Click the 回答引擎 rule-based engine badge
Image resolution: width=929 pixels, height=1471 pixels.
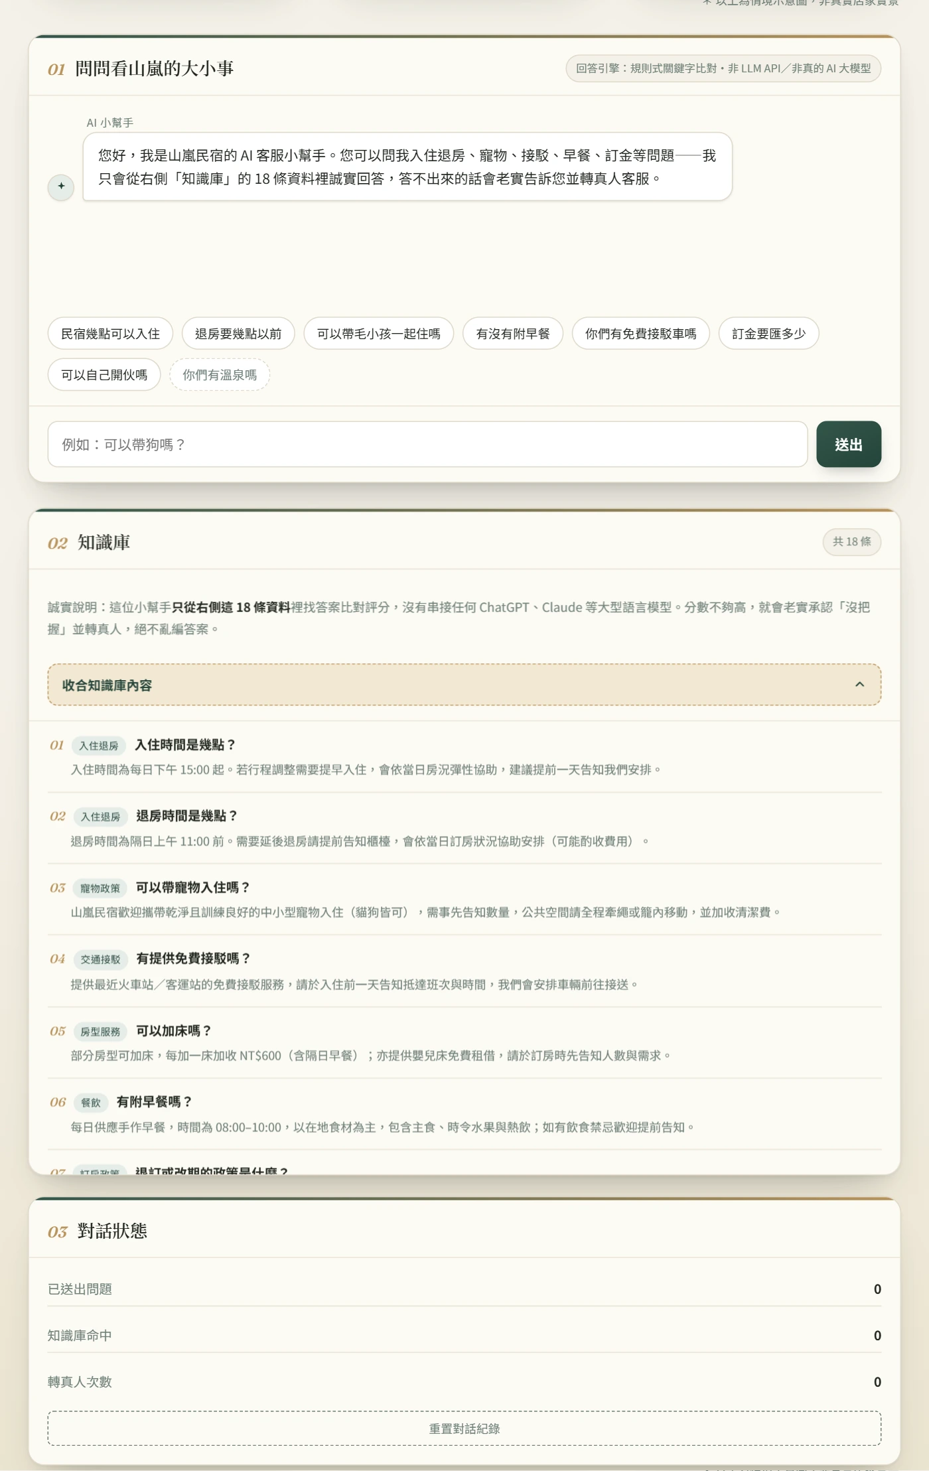tap(723, 68)
